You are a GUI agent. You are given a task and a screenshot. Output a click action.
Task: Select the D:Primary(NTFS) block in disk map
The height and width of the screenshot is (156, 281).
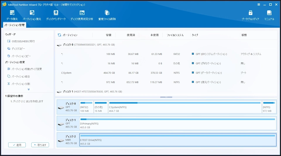click(x=178, y=123)
